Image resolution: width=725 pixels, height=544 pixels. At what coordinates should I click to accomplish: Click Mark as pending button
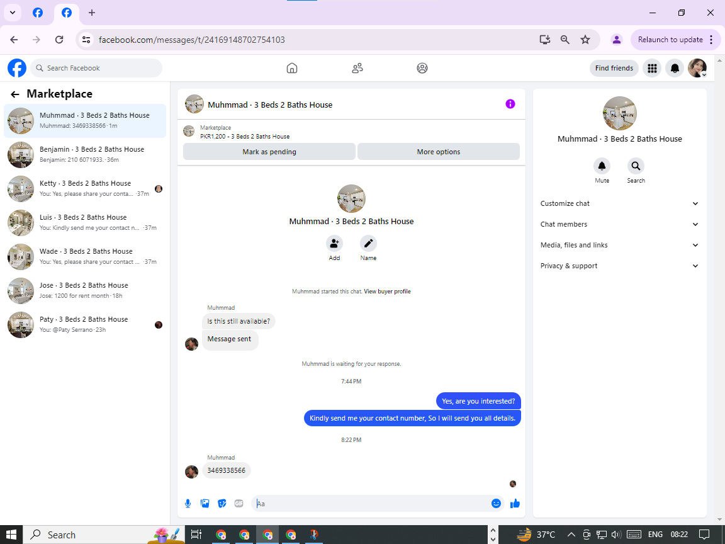(269, 152)
